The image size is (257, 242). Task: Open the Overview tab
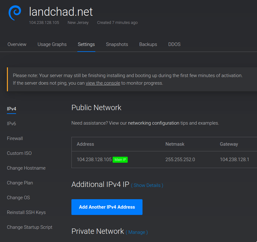(x=17, y=44)
